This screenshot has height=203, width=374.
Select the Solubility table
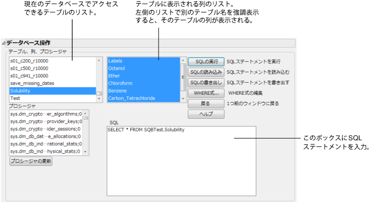(53, 91)
